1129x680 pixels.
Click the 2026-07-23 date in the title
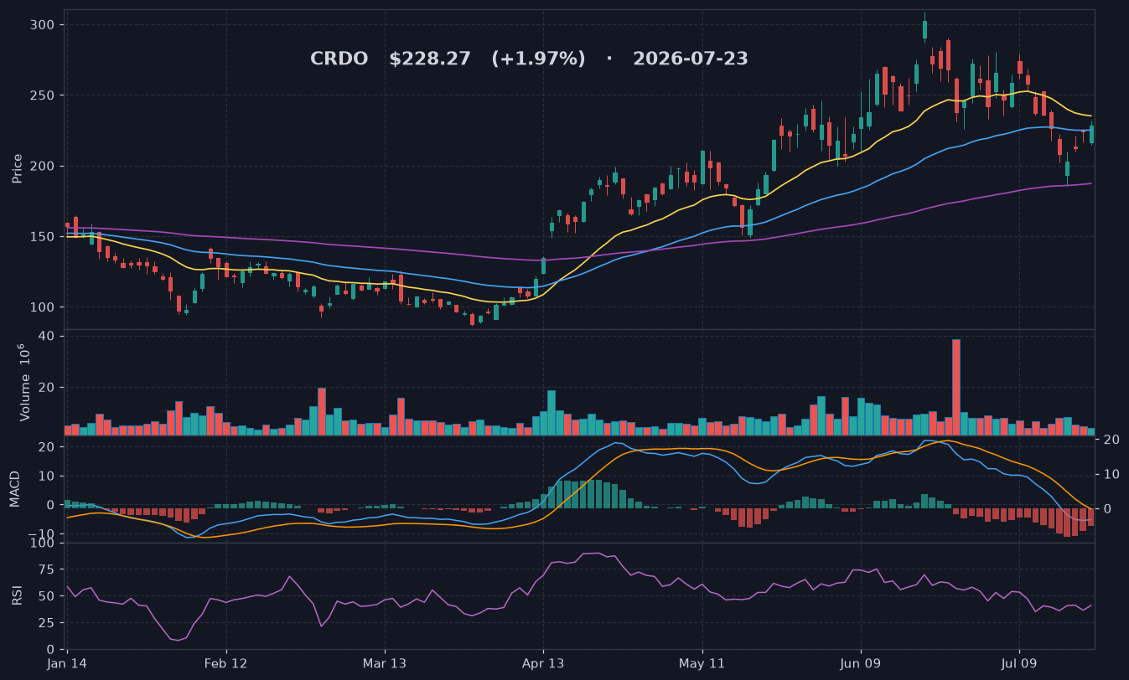(691, 59)
